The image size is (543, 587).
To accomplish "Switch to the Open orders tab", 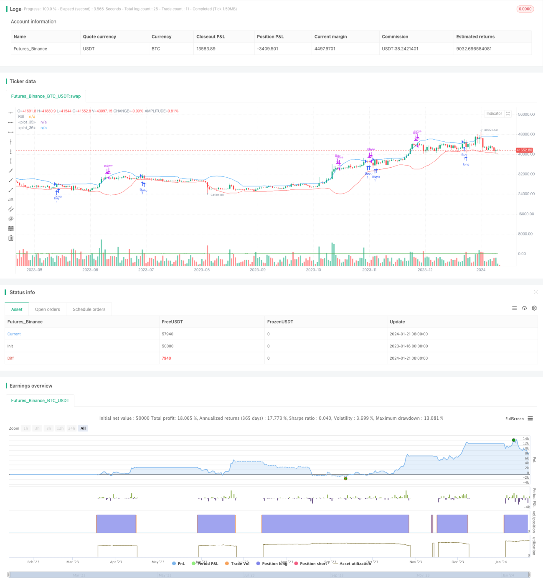I will 48,309.
